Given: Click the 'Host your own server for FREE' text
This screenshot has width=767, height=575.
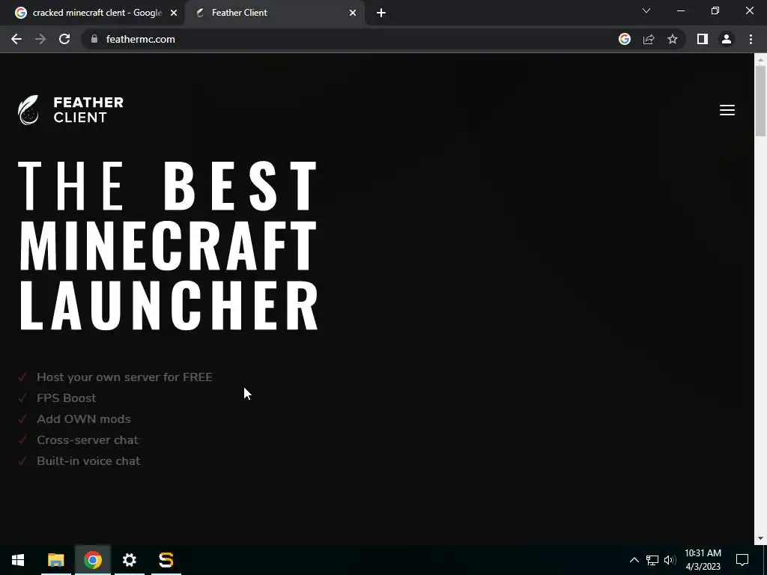Looking at the screenshot, I should [x=124, y=377].
